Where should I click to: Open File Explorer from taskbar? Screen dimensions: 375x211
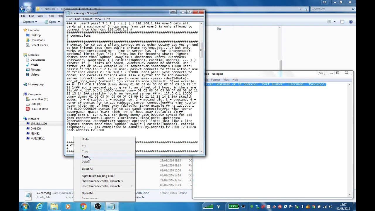coord(54,207)
